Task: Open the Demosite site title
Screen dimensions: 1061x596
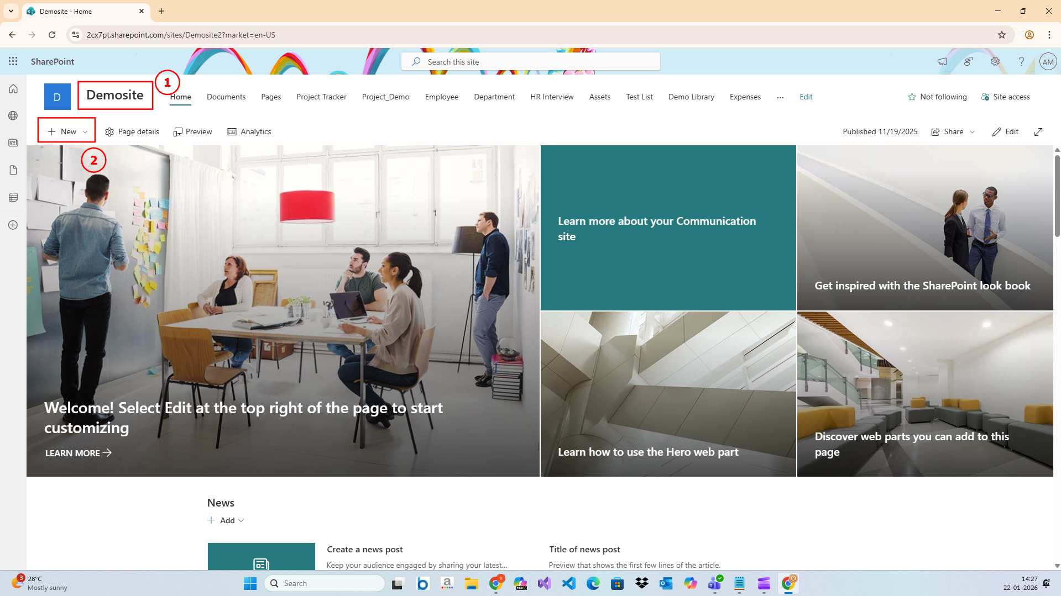Action: coord(115,95)
